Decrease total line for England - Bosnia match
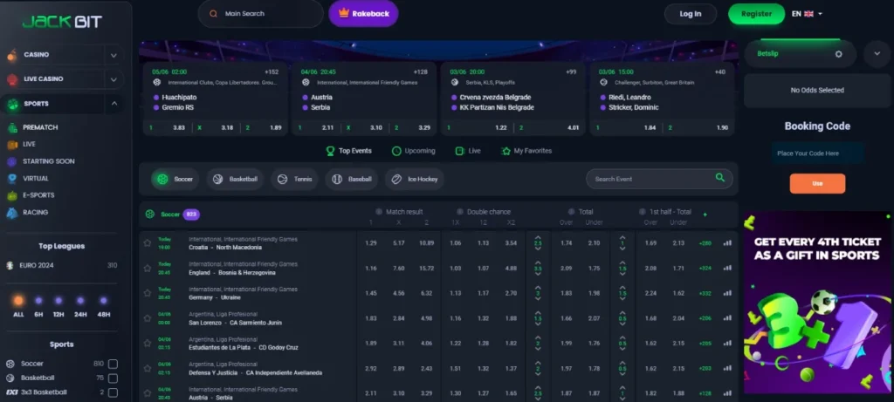Image resolution: width=894 pixels, height=402 pixels. pyautogui.click(x=538, y=275)
